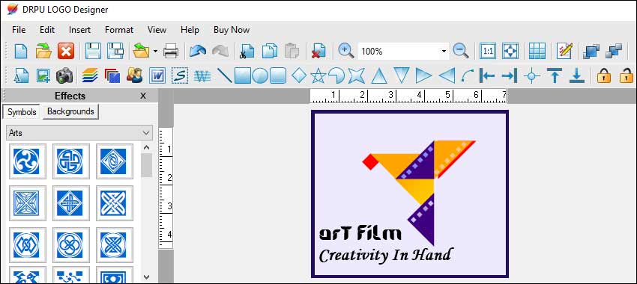
Task: Select the signature 'S' tool
Action: click(179, 75)
